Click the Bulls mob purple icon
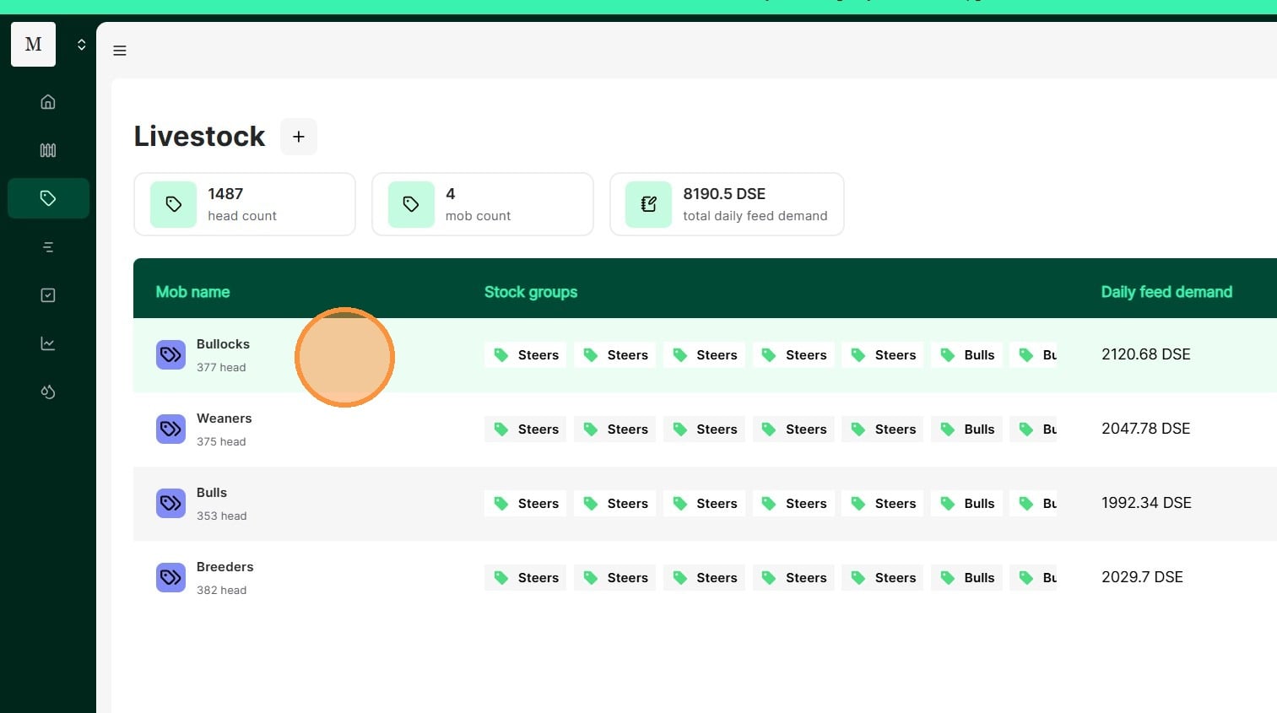The height and width of the screenshot is (713, 1277). [x=170, y=503]
